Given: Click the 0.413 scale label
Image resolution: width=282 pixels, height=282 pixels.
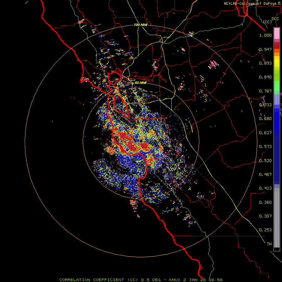Looking at the screenshot, I should [265, 188].
